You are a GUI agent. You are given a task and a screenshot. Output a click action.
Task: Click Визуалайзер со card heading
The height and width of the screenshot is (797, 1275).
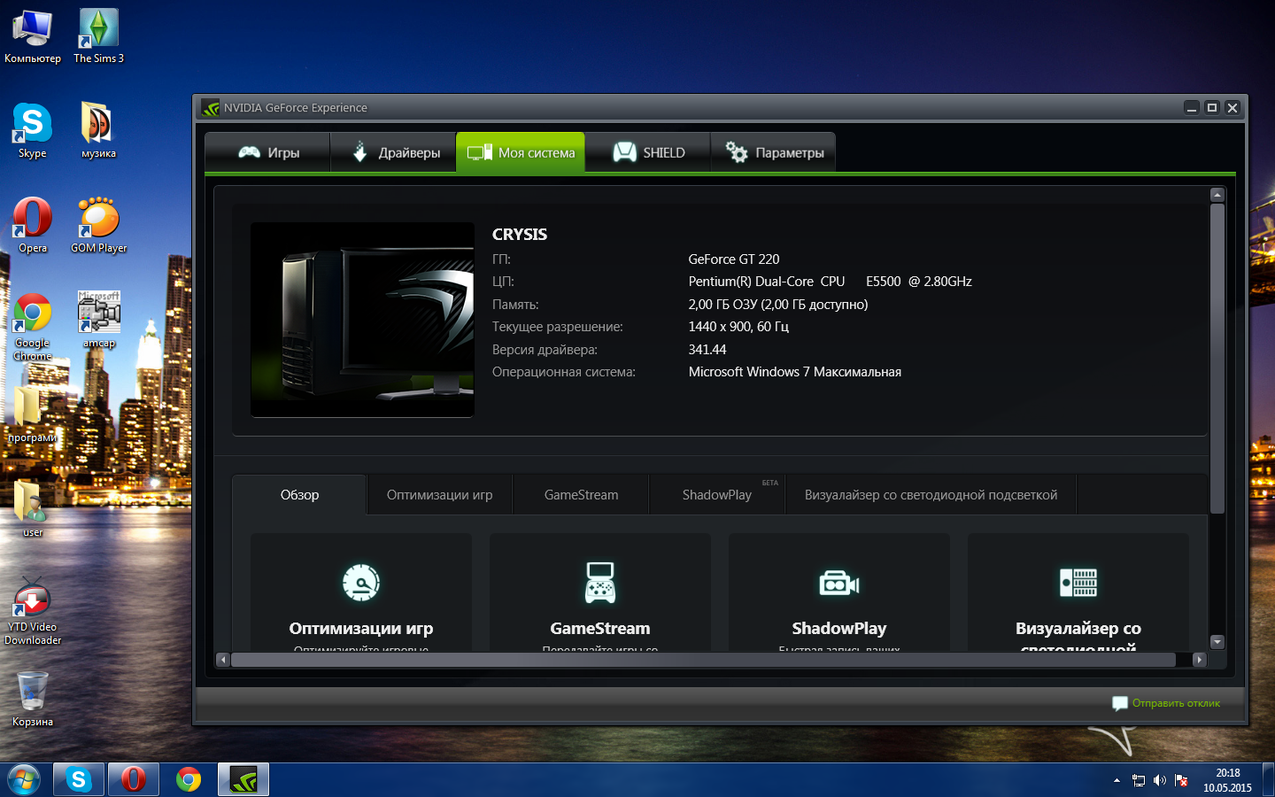coord(1078,629)
